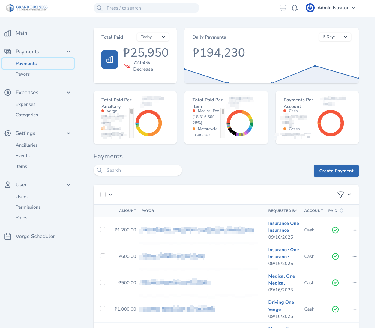This screenshot has height=328, width=375.
Task: Open the Main dashboard icon in sidebar
Action: point(8,33)
